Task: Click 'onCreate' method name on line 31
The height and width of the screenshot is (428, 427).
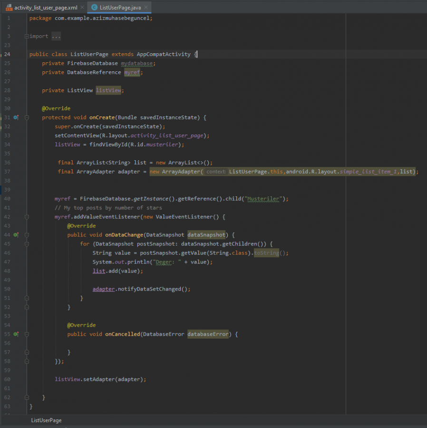Action: [x=102, y=117]
